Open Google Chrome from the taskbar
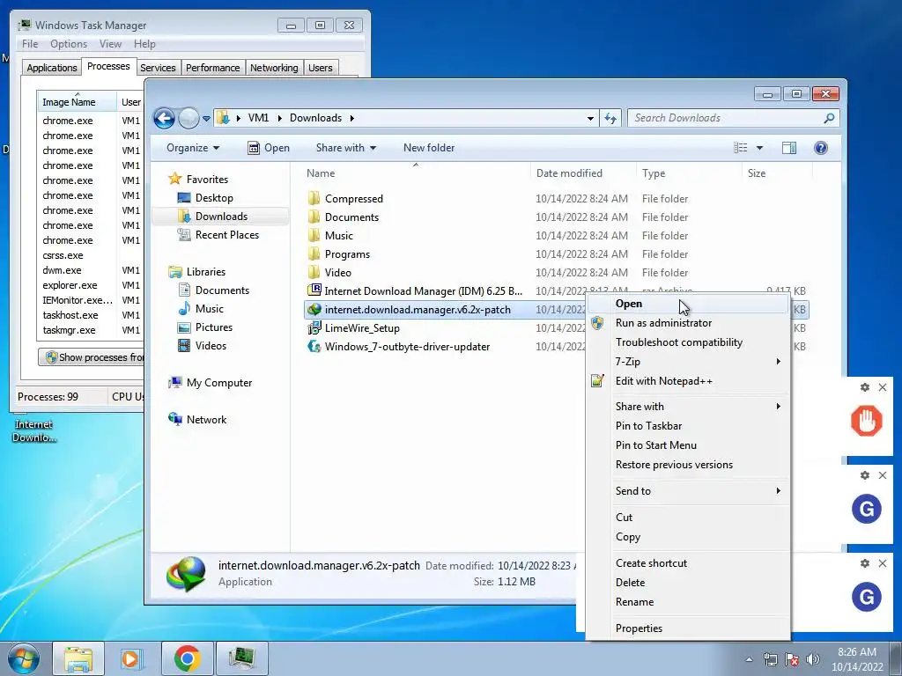Screen dimensions: 902x676 [x=188, y=658]
